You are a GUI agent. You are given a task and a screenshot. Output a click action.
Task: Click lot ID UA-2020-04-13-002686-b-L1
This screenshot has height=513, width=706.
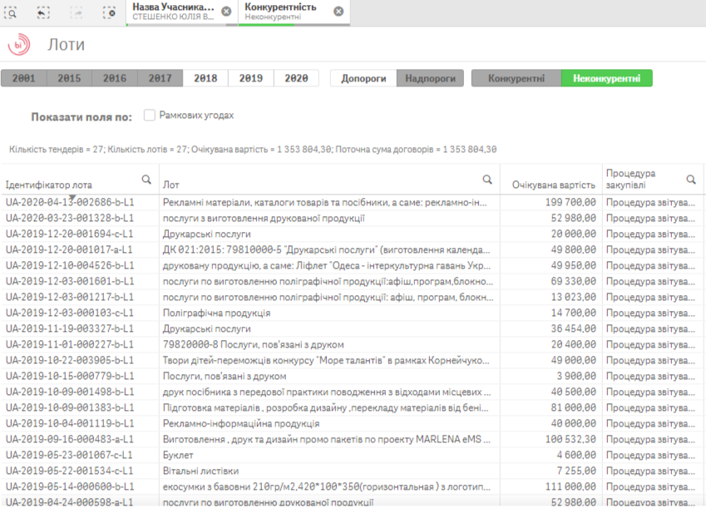70,203
